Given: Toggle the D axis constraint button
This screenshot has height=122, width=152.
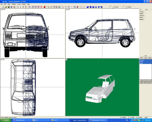Looking at the screenshot, I should (23, 7).
